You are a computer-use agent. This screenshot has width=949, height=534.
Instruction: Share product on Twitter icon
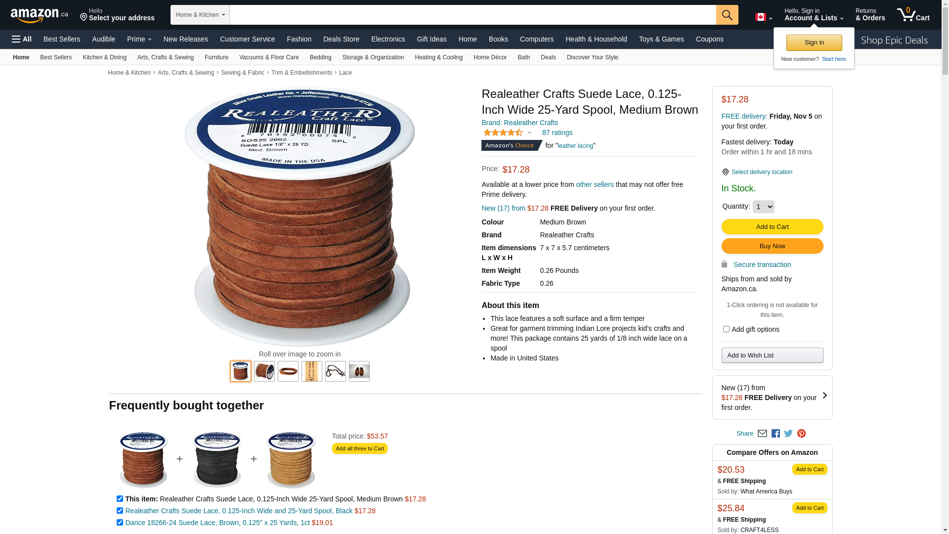point(788,434)
